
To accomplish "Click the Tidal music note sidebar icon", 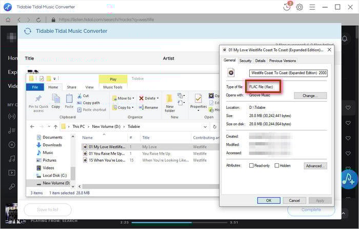I will click(12, 159).
